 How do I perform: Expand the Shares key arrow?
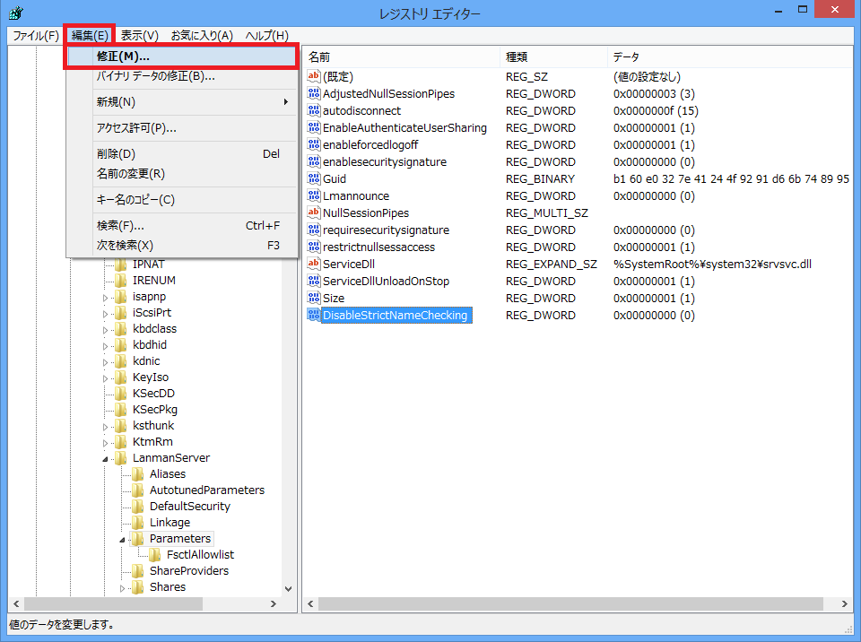point(123,588)
